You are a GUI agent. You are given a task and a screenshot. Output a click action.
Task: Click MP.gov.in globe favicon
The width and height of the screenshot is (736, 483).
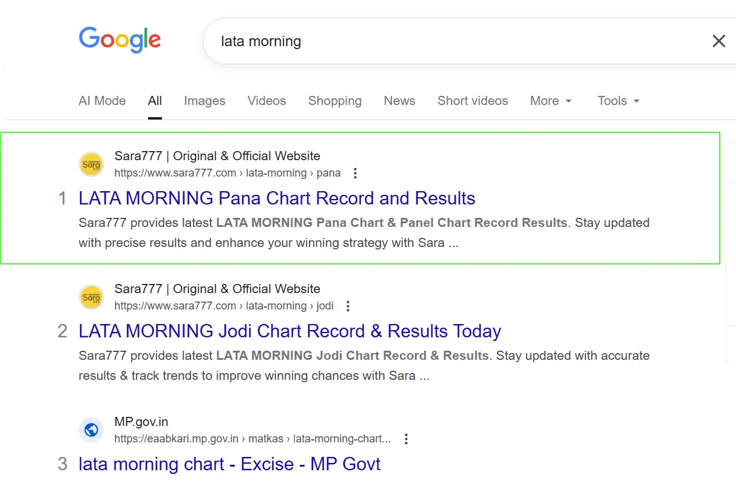92,430
